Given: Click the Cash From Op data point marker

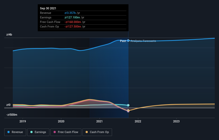Looking at the screenshot, I should coord(128,110).
